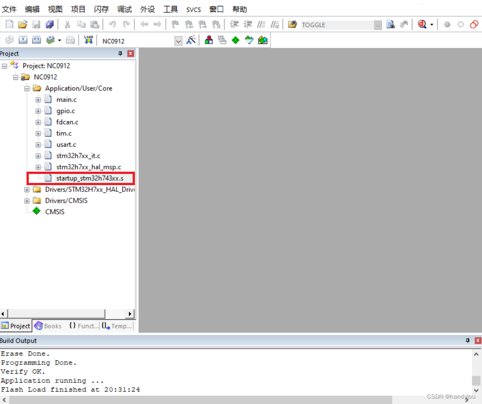Open the 调试 menu
Image resolution: width=482 pixels, height=404 pixels.
[x=125, y=9]
